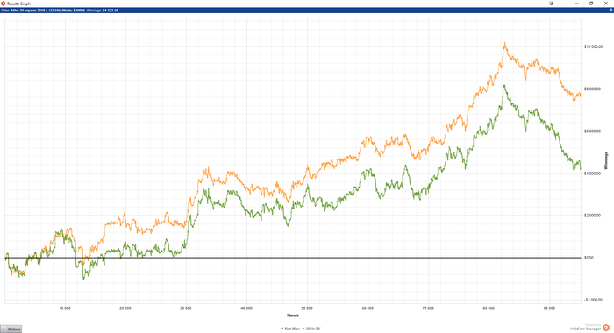Click the All-In EV legend entry

pos(311,329)
